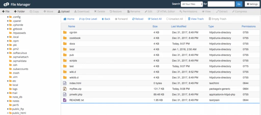Collapse the public_html tree folder
Image resolution: width=261 pixels, height=115 pixels.
click(x=8, y=113)
